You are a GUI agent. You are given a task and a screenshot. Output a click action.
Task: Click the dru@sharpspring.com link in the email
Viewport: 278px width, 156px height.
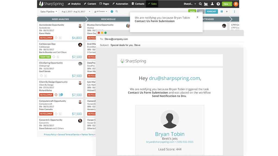(175, 78)
